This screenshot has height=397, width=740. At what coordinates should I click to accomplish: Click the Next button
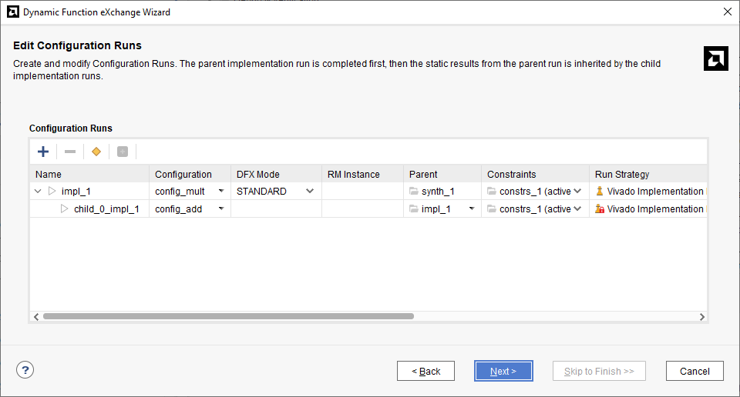pyautogui.click(x=503, y=371)
